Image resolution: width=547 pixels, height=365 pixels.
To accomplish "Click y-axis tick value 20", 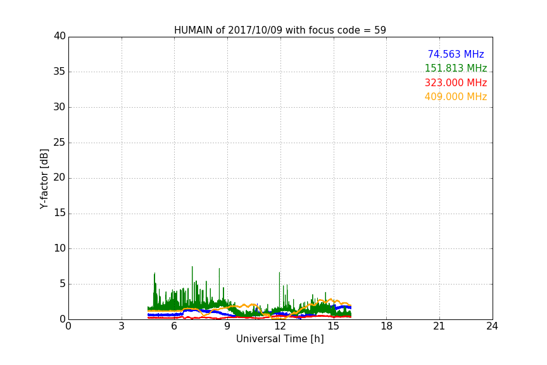I will tap(60, 177).
